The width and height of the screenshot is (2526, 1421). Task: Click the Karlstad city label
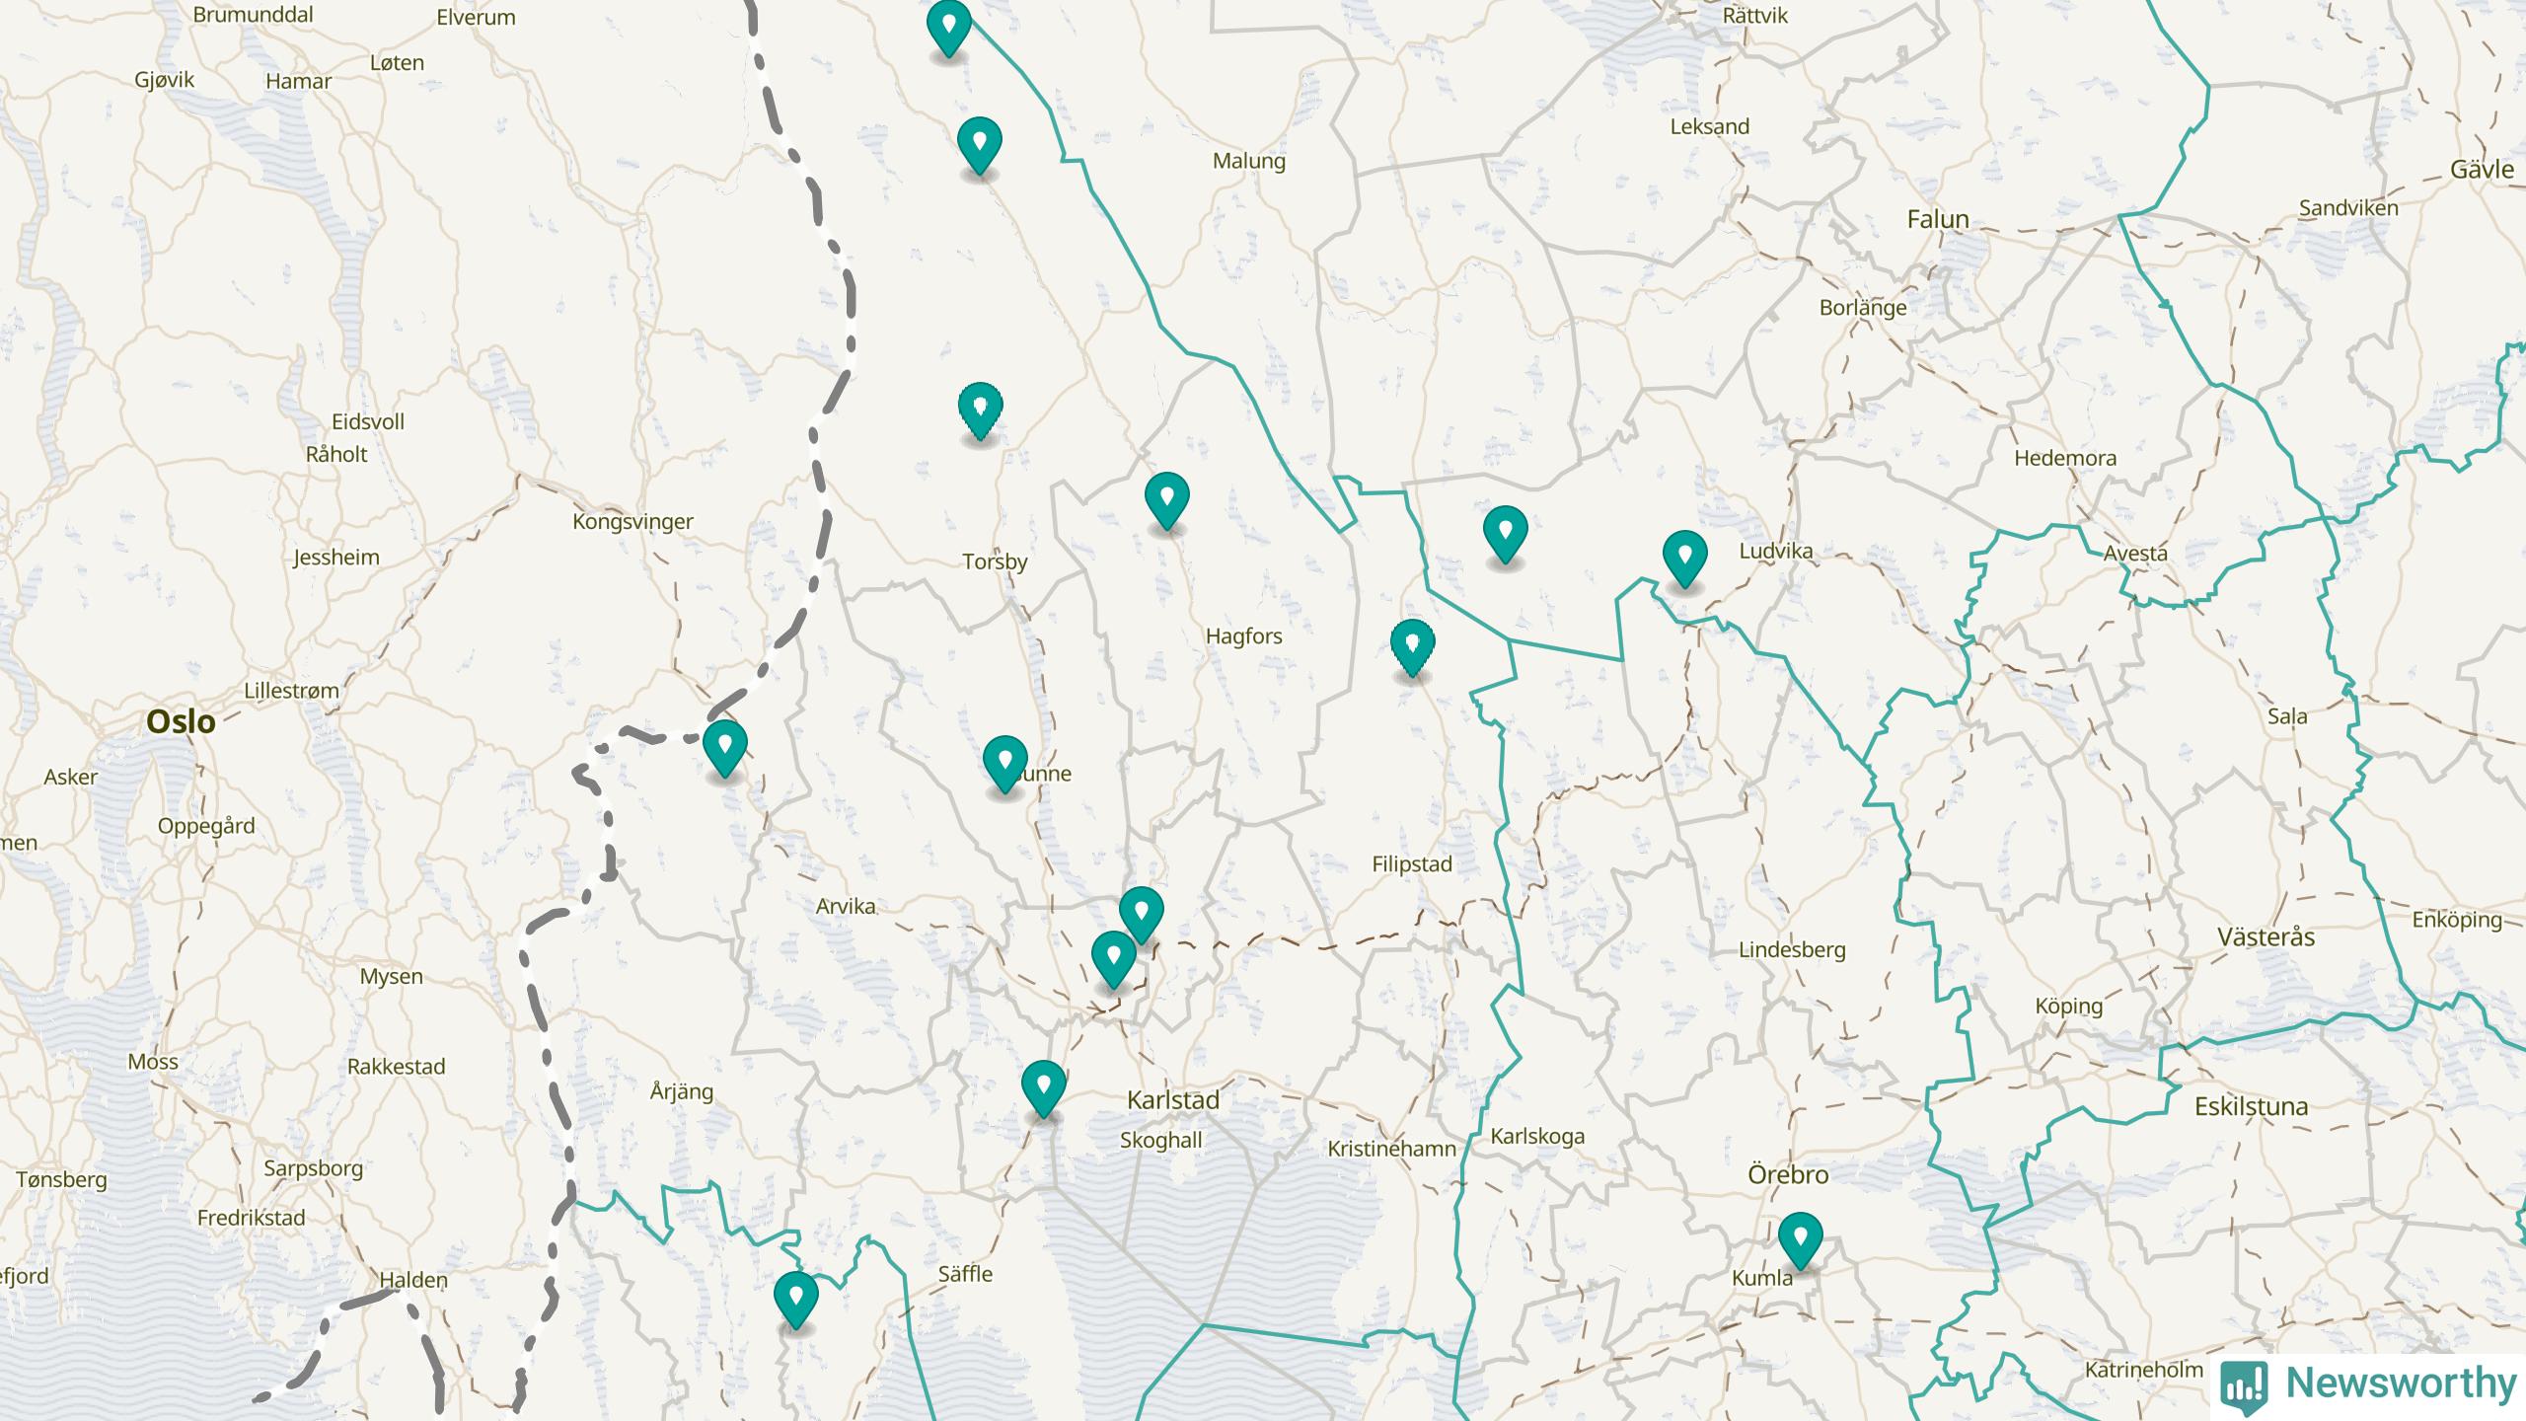(1172, 1099)
